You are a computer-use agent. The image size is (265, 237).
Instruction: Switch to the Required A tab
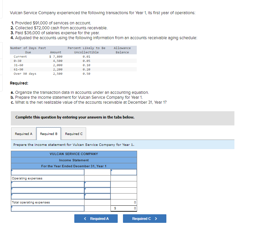[x=23, y=133]
